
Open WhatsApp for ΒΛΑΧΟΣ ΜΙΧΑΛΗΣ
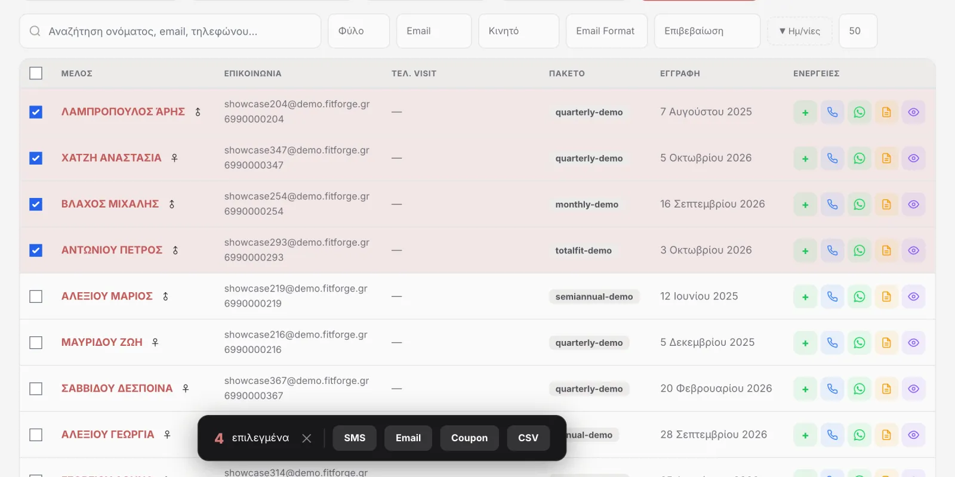pyautogui.click(x=860, y=205)
